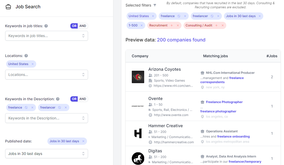284x165 pixels.
Task: Click the new york, ny location text
Action: click(215, 87)
